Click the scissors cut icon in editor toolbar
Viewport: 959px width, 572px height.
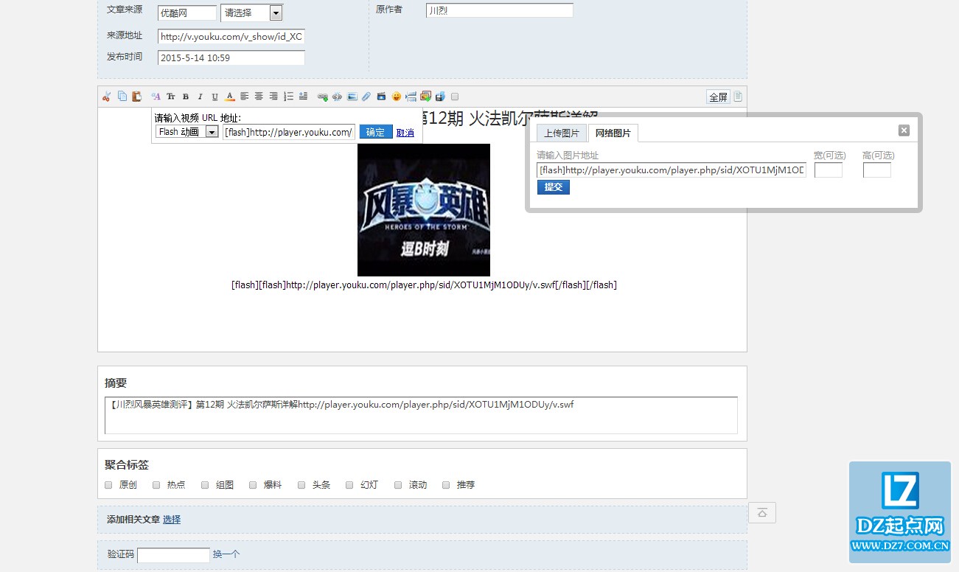pyautogui.click(x=106, y=97)
